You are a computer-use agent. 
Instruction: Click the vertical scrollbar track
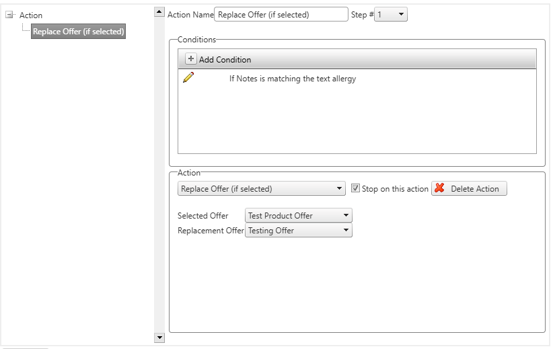159,175
